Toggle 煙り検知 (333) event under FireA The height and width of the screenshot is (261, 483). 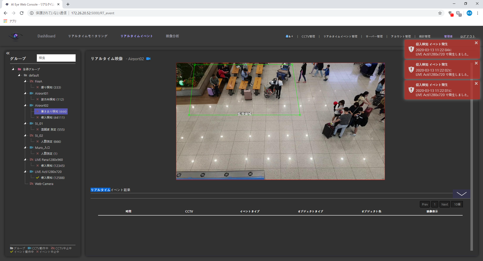(37, 87)
